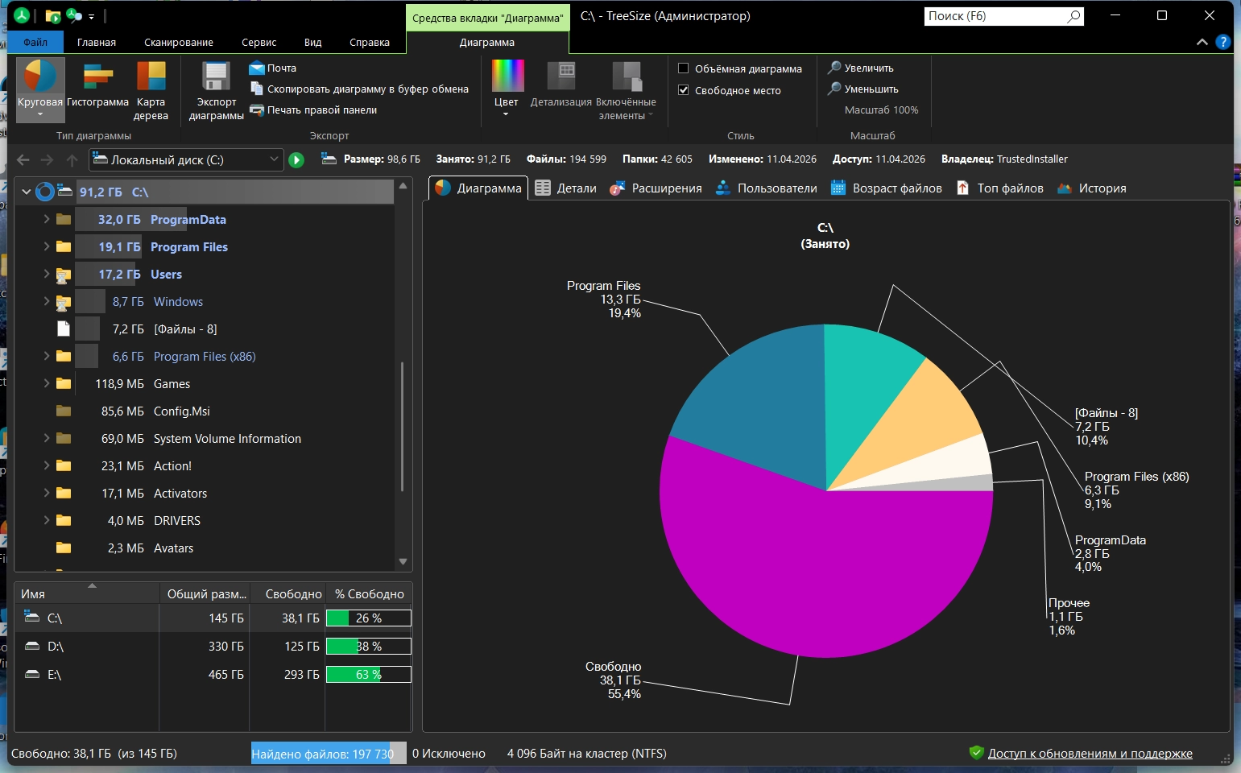Click the 63 % free-space bar for E:\
The height and width of the screenshot is (773, 1241).
pyautogui.click(x=369, y=674)
